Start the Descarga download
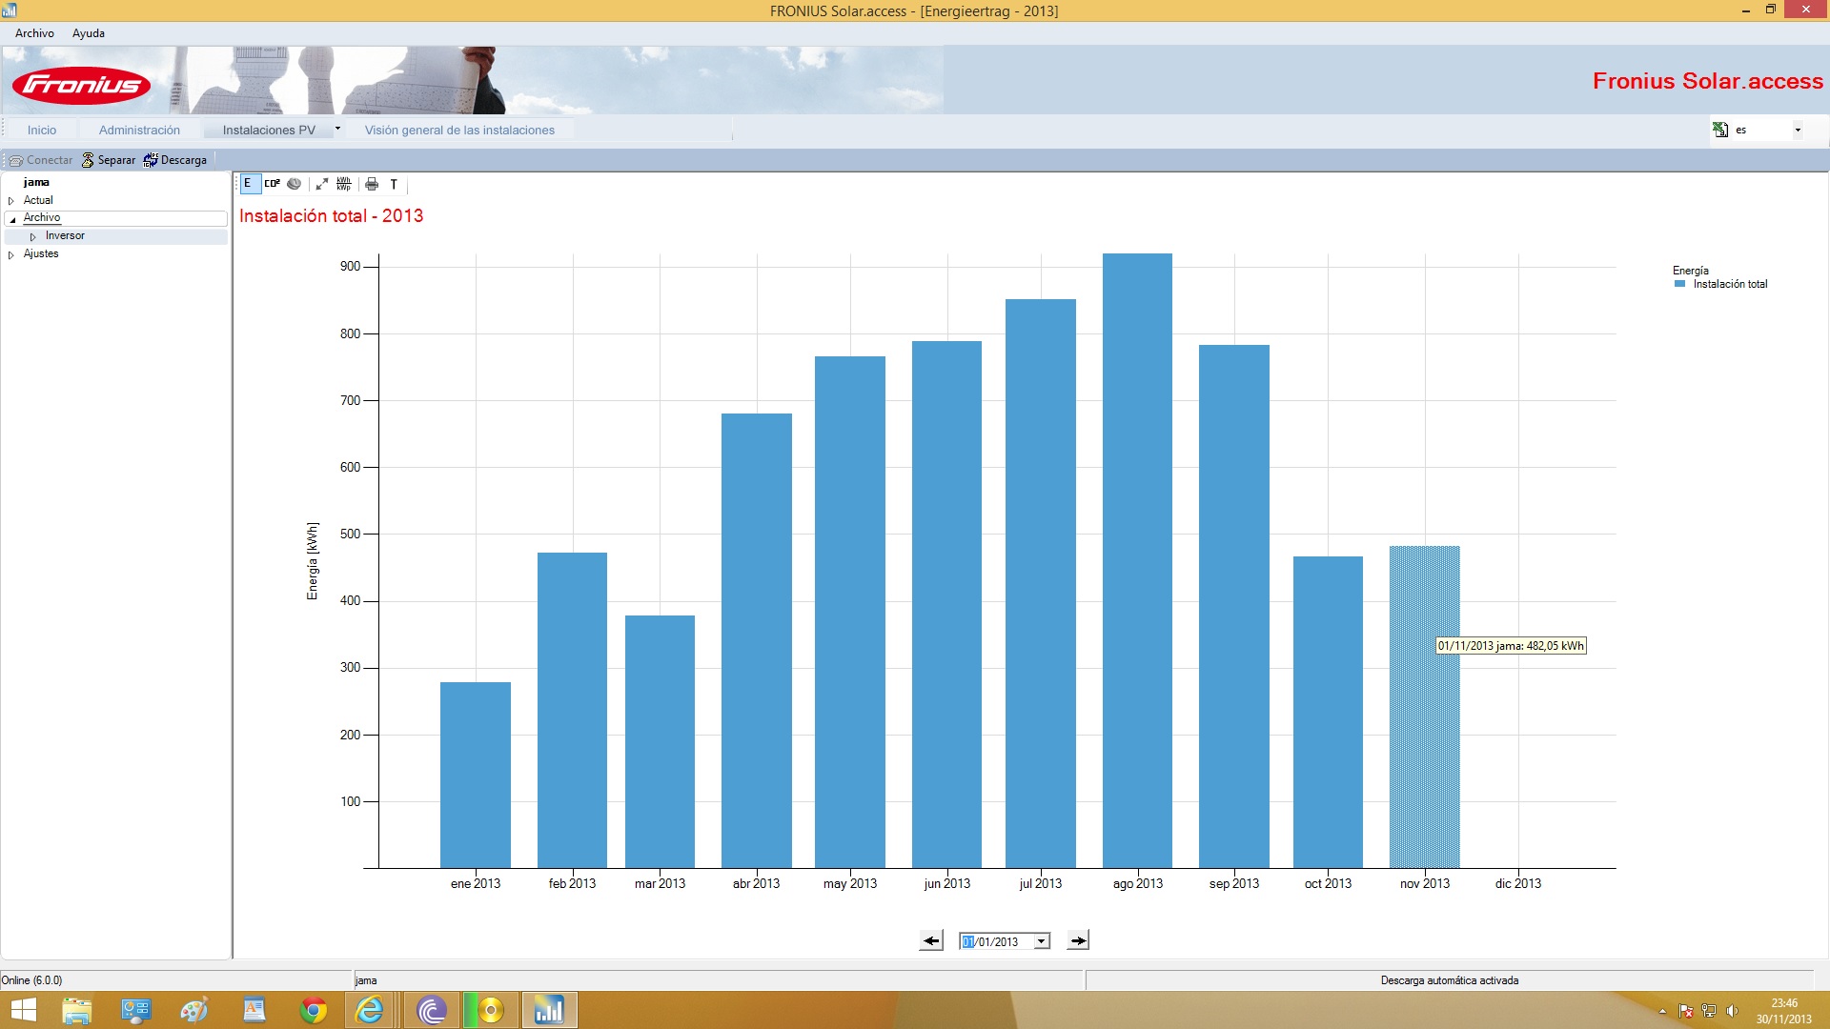Viewport: 1830px width, 1029px height. (x=175, y=160)
